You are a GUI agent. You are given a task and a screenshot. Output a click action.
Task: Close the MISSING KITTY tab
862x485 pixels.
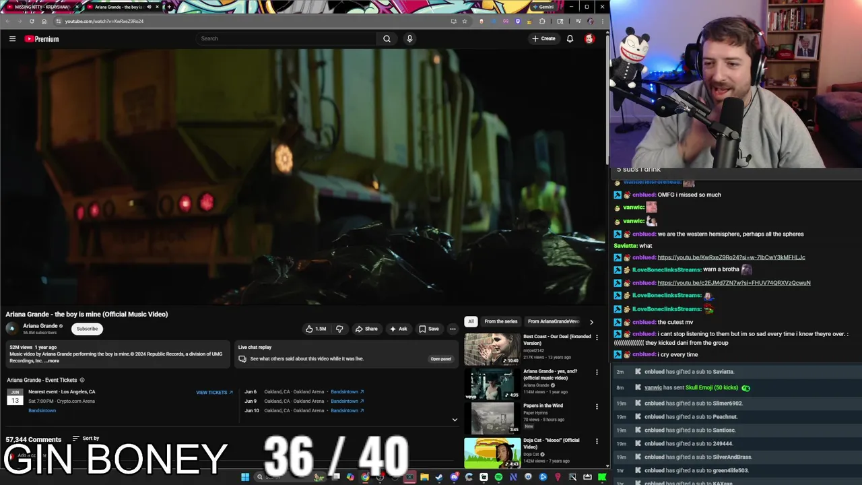tap(76, 7)
